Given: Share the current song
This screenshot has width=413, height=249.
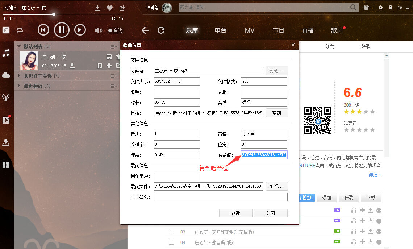Looking at the screenshot, I should pyautogui.click(x=122, y=8).
